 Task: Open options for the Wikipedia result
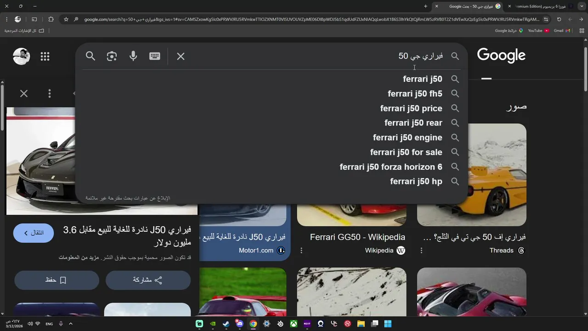pos(301,251)
